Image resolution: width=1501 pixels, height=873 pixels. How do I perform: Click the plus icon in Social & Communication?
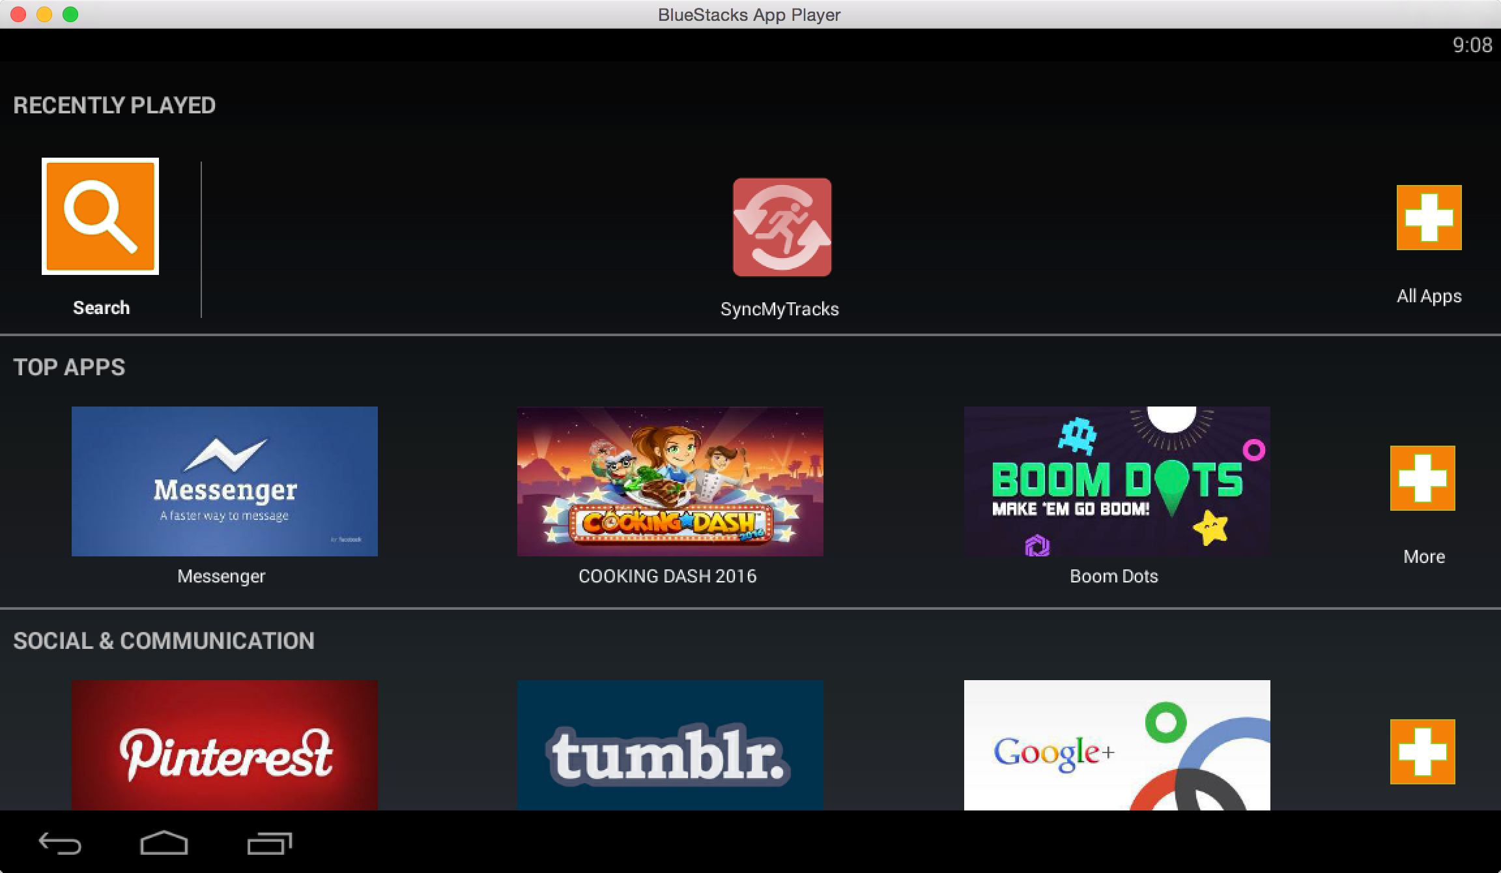[x=1422, y=752]
